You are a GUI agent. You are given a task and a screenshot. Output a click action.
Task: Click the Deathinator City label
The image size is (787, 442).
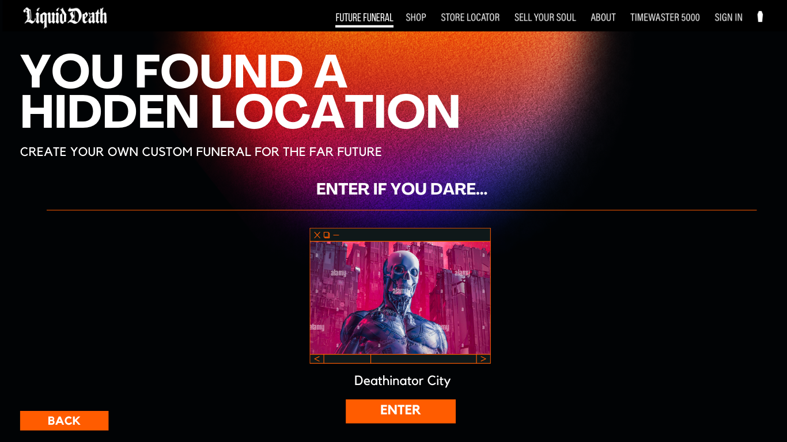pyautogui.click(x=402, y=381)
